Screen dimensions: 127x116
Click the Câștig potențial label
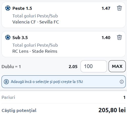[19, 110]
